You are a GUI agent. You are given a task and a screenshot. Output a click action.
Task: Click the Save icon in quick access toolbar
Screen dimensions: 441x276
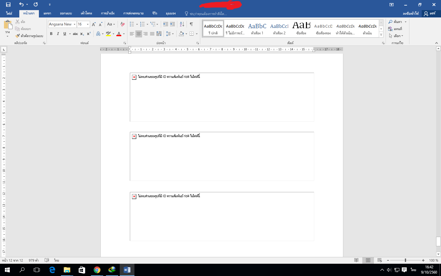coord(8,5)
